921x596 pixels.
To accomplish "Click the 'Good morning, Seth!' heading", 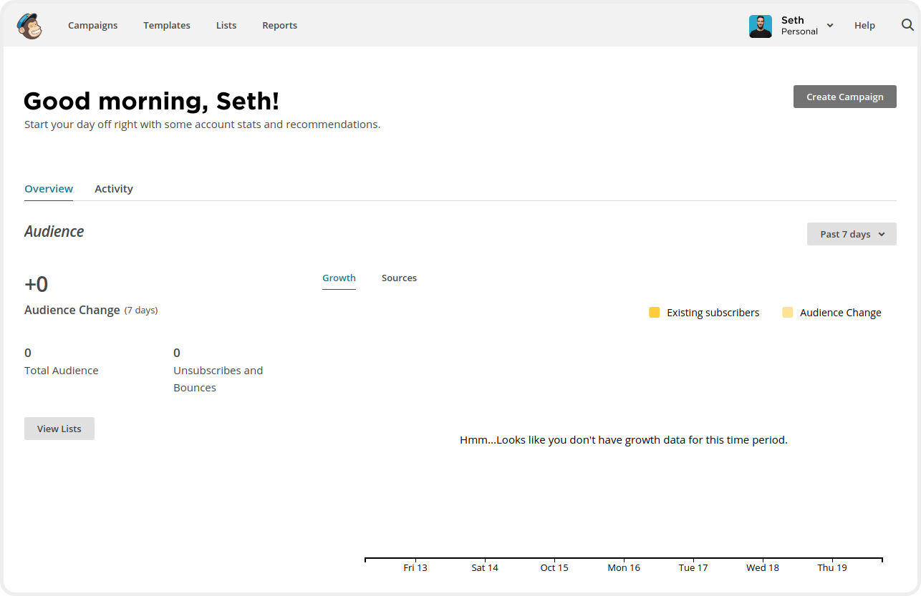I will (x=151, y=101).
